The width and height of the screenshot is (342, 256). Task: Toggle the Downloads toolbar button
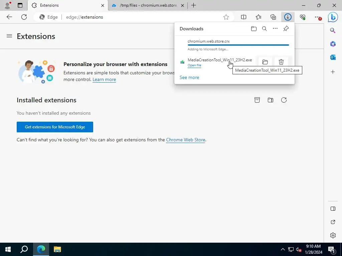[x=288, y=17]
